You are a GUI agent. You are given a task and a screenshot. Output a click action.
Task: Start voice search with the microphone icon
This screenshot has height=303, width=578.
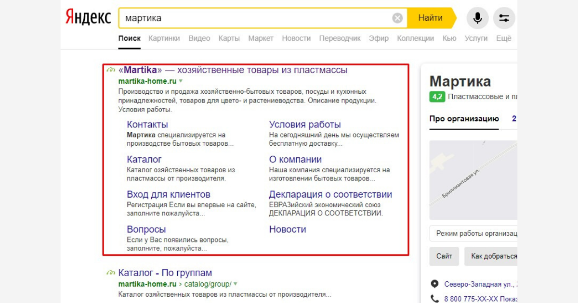pos(477,18)
